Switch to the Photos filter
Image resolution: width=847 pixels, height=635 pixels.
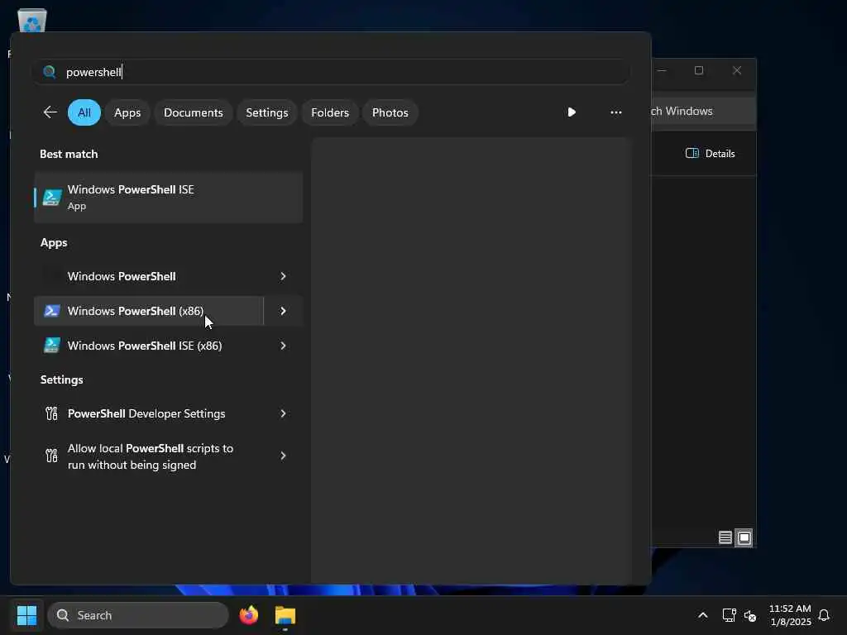(390, 112)
